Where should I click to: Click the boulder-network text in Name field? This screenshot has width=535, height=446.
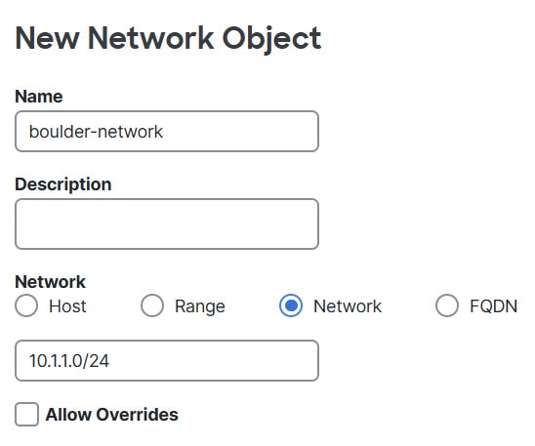click(x=96, y=132)
